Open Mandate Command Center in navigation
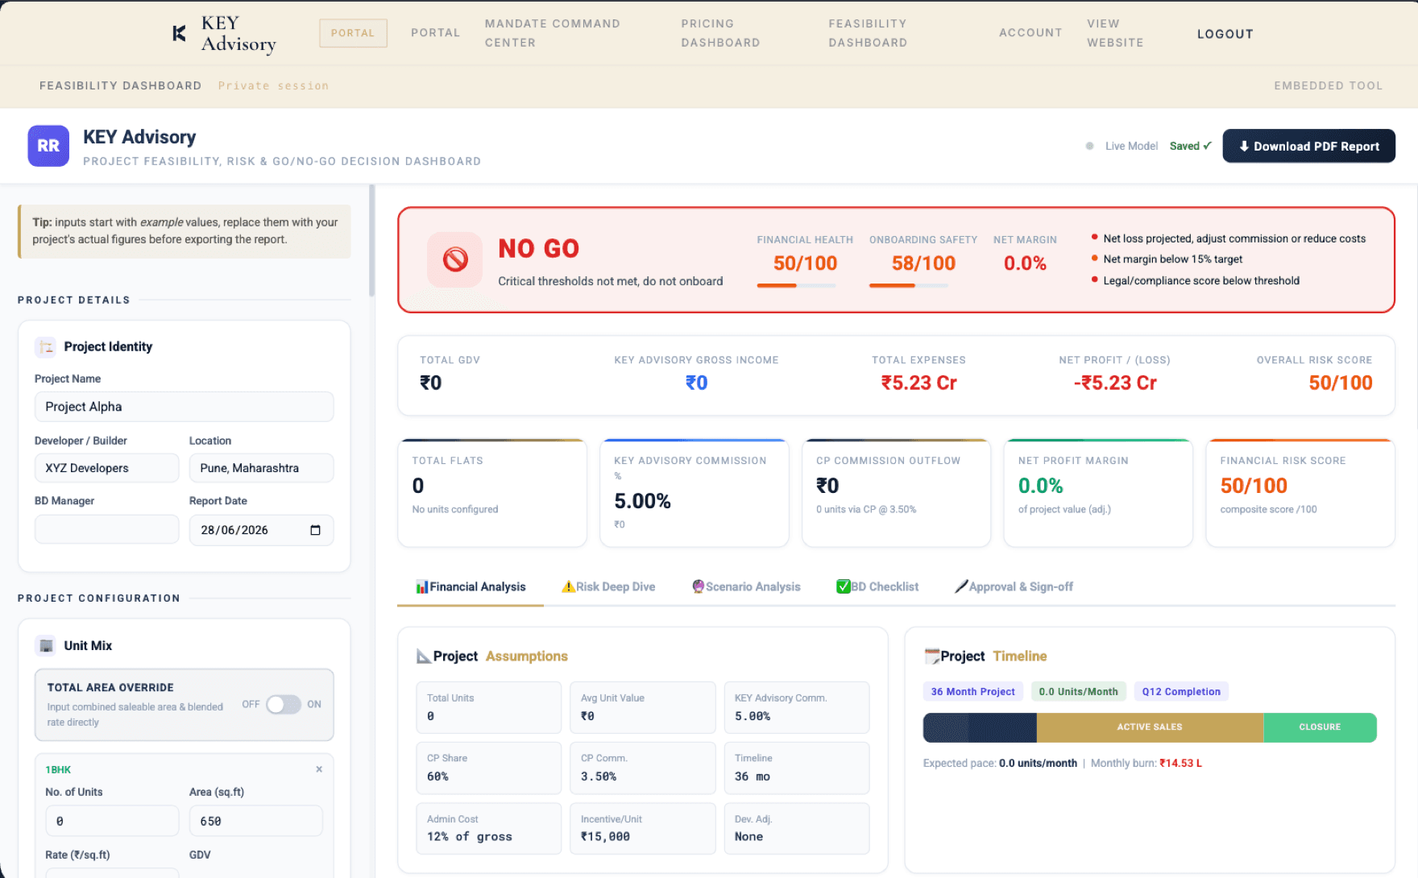Screen dimensions: 1418x878 tap(553, 33)
